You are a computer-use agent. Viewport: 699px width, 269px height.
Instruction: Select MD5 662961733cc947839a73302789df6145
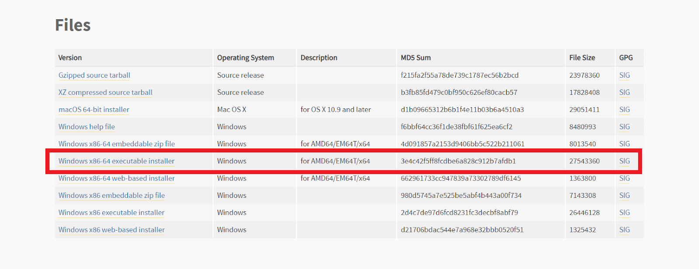pyautogui.click(x=461, y=178)
